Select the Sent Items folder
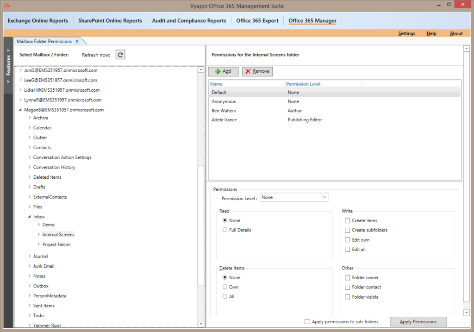This screenshot has width=474, height=332. tap(44, 306)
